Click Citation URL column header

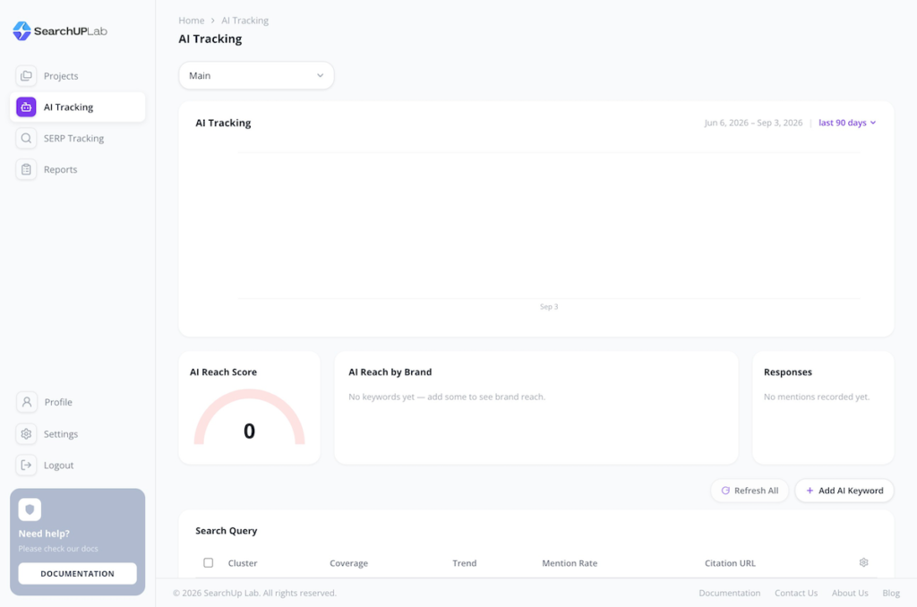point(730,563)
